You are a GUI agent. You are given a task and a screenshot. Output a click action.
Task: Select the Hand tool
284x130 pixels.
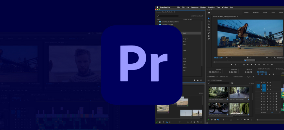pos(209,36)
